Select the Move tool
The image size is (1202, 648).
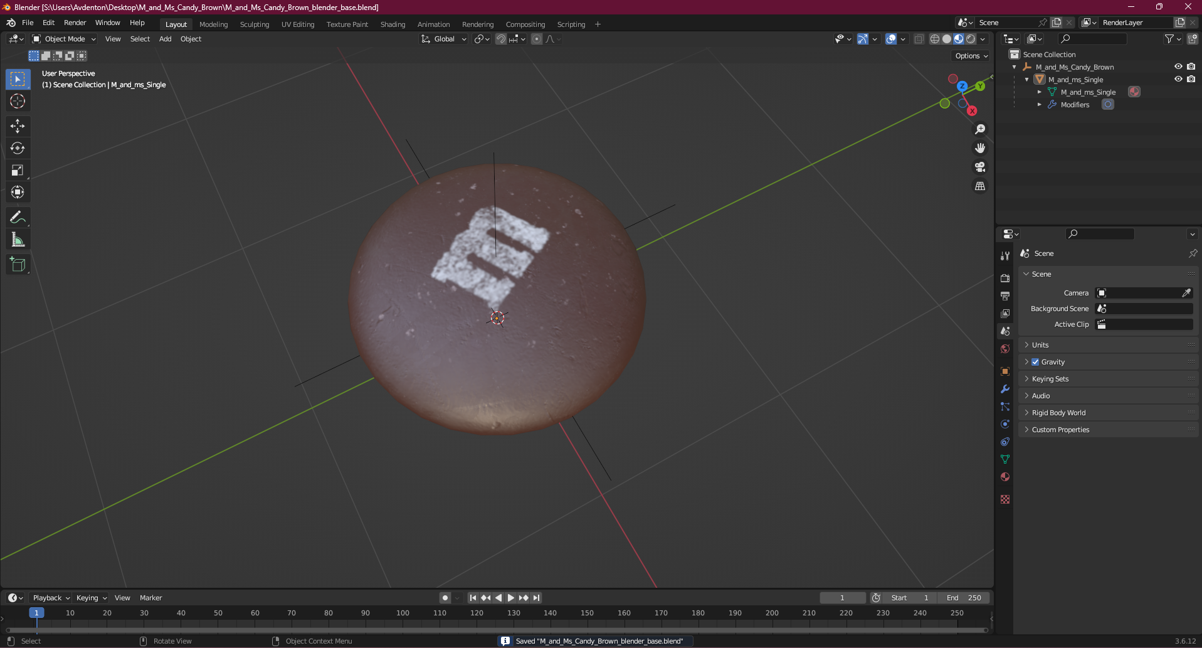[18, 126]
